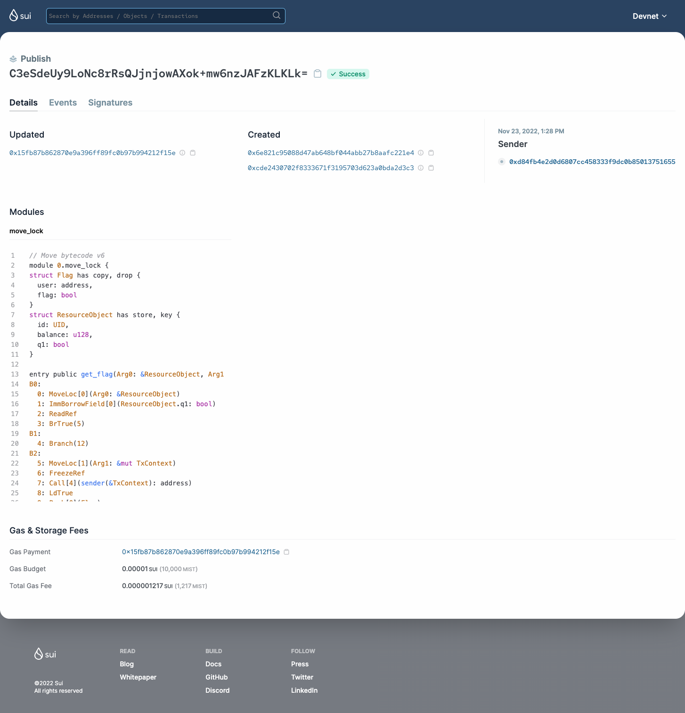The height and width of the screenshot is (713, 685).
Task: Click the Sui logo in header
Action: (20, 16)
